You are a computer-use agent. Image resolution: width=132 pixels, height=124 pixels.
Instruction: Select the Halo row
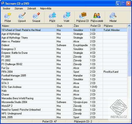pos(64,91)
